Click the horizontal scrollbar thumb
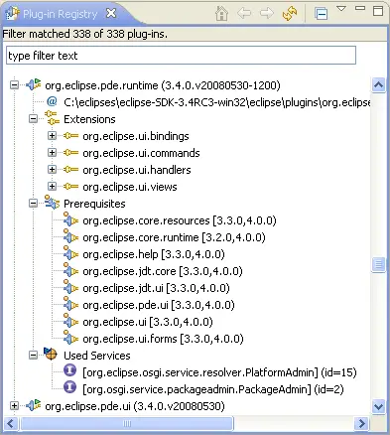The width and height of the screenshot is (390, 435). 127,423
